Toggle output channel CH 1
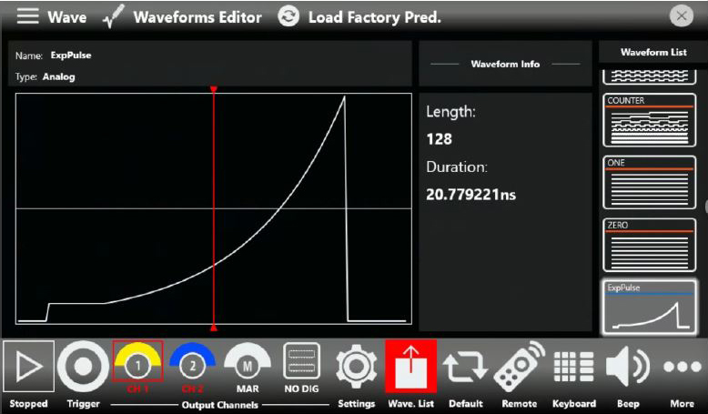Image resolution: width=708 pixels, height=414 pixels. (137, 366)
